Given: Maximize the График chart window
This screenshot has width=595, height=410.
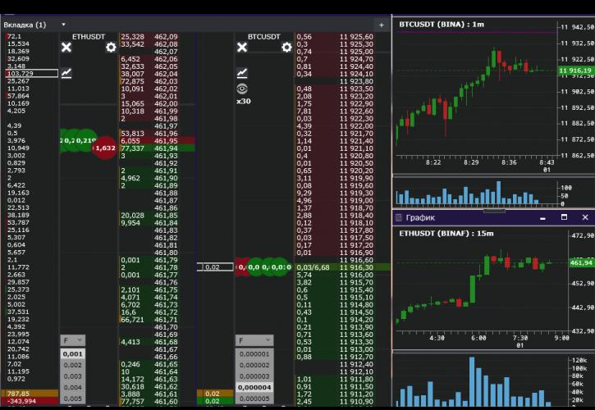Looking at the screenshot, I should point(564,217).
